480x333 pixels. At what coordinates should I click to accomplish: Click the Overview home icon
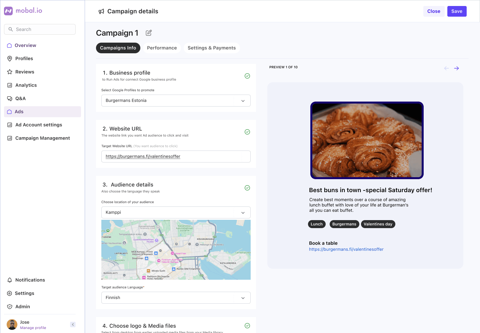9,45
